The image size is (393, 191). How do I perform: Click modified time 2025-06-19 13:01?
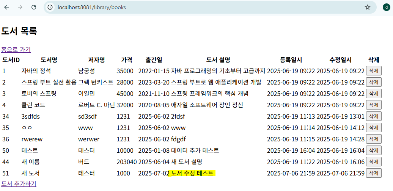pyautogui.click(x=340, y=116)
